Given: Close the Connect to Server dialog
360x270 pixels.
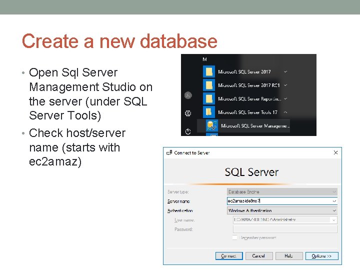Looking at the screenshot, I should tap(335, 152).
